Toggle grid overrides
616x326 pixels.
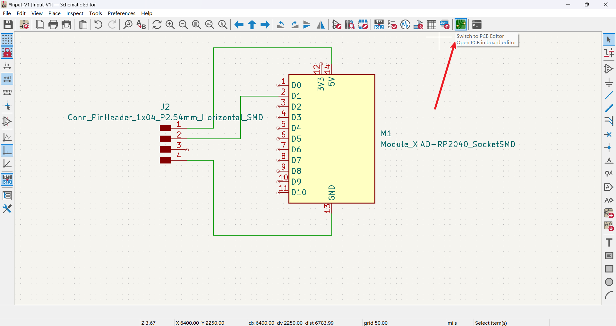click(x=7, y=53)
